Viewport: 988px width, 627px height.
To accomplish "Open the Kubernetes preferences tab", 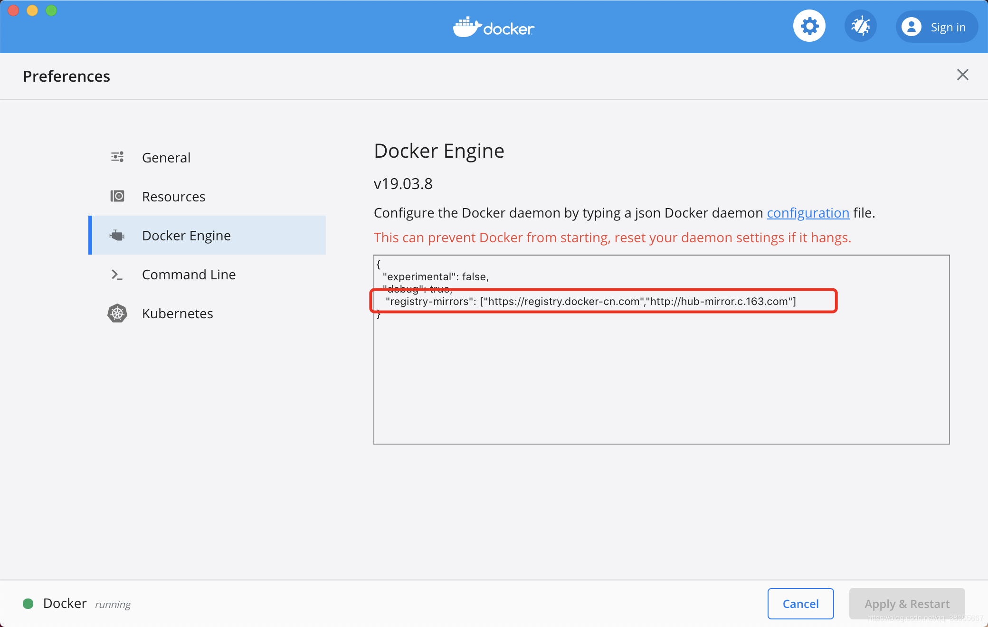I will tap(207, 313).
